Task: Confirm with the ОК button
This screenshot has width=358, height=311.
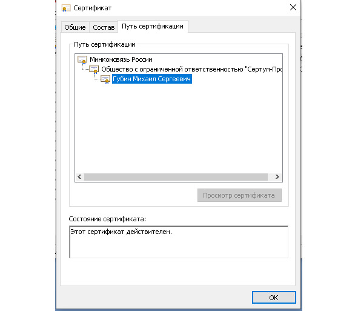Action: coord(274,297)
